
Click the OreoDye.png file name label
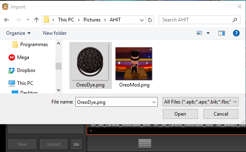point(90,85)
